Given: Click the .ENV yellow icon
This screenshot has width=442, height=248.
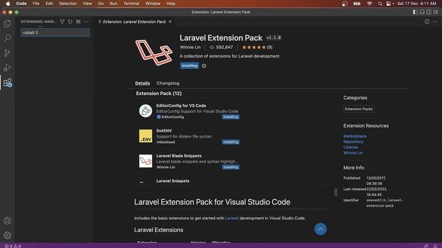Looking at the screenshot, I should click(146, 136).
